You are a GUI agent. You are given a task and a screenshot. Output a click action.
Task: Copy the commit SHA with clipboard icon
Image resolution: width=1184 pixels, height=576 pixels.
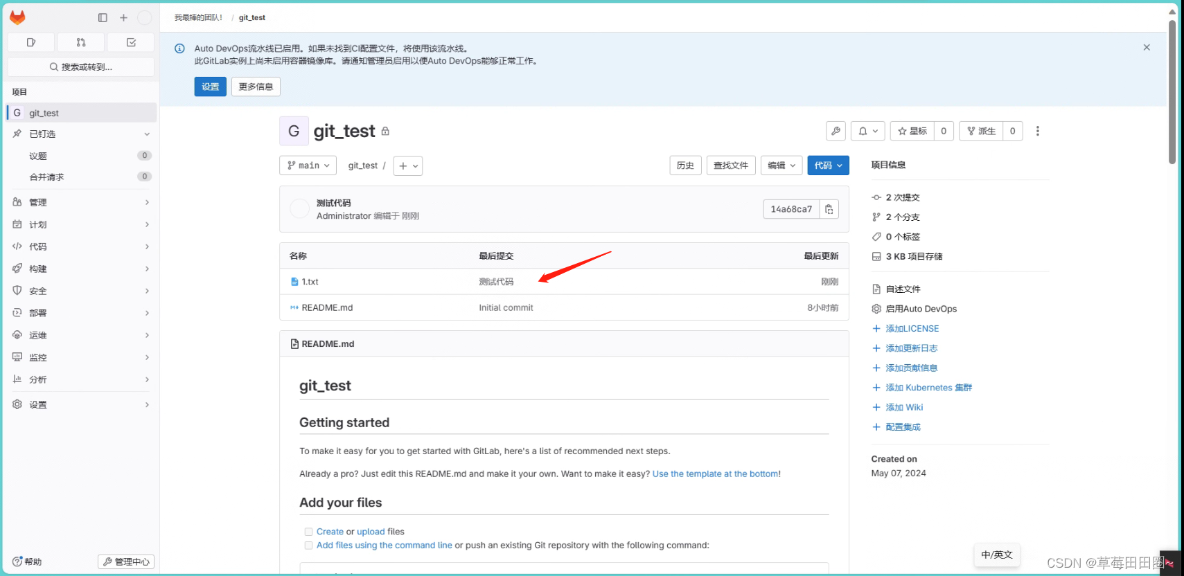point(829,209)
